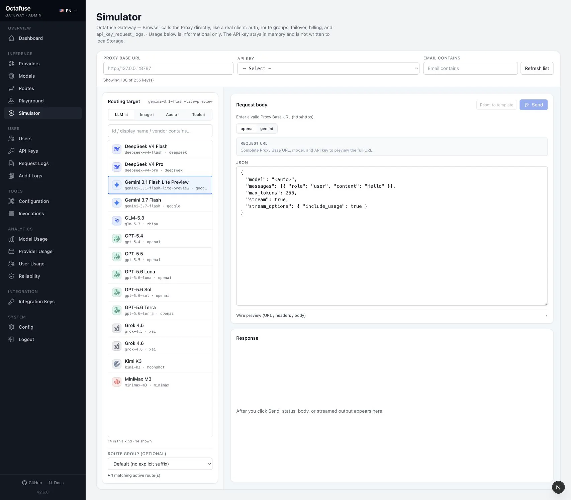This screenshot has width=571, height=500.
Task: Open the Route Group dropdown
Action: point(160,464)
